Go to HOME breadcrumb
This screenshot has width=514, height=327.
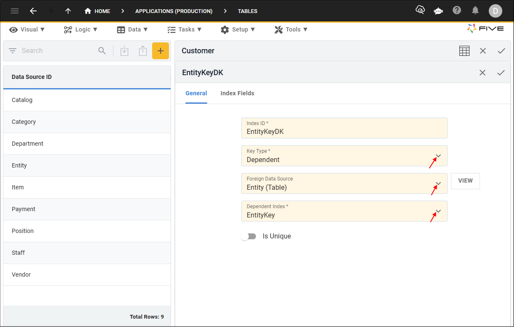pyautogui.click(x=97, y=11)
